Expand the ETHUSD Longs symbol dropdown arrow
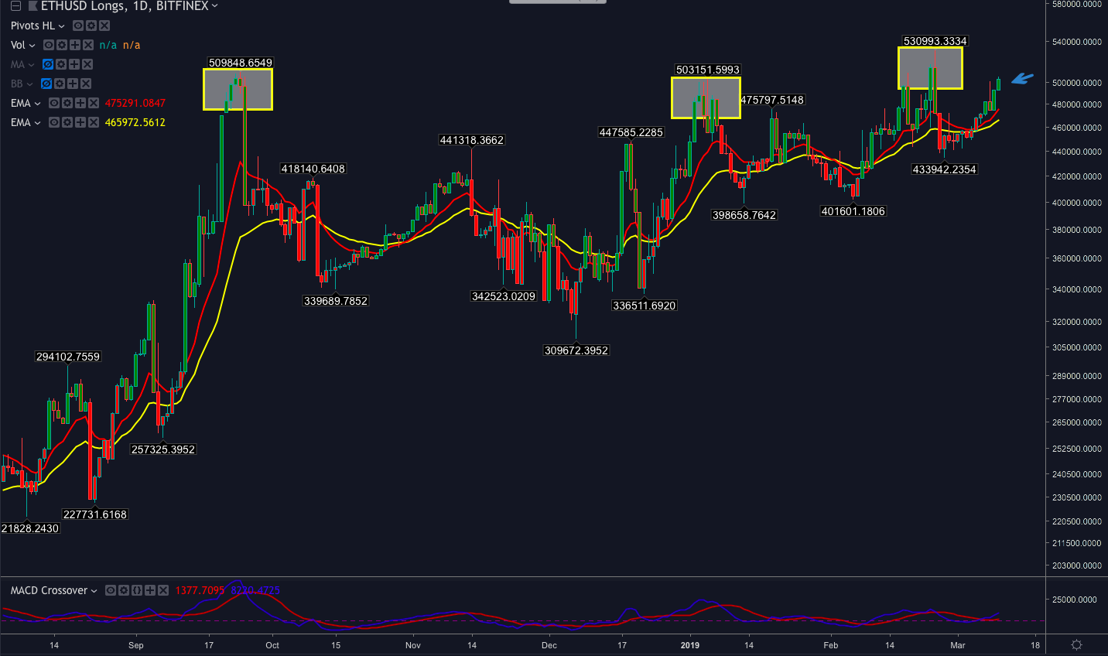Image resolution: width=1108 pixels, height=656 pixels. tap(215, 6)
